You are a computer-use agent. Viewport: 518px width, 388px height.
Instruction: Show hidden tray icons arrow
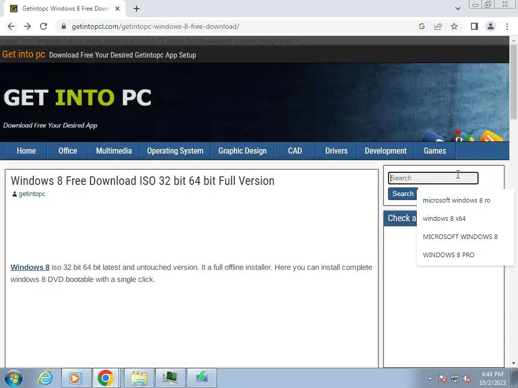pos(430,378)
